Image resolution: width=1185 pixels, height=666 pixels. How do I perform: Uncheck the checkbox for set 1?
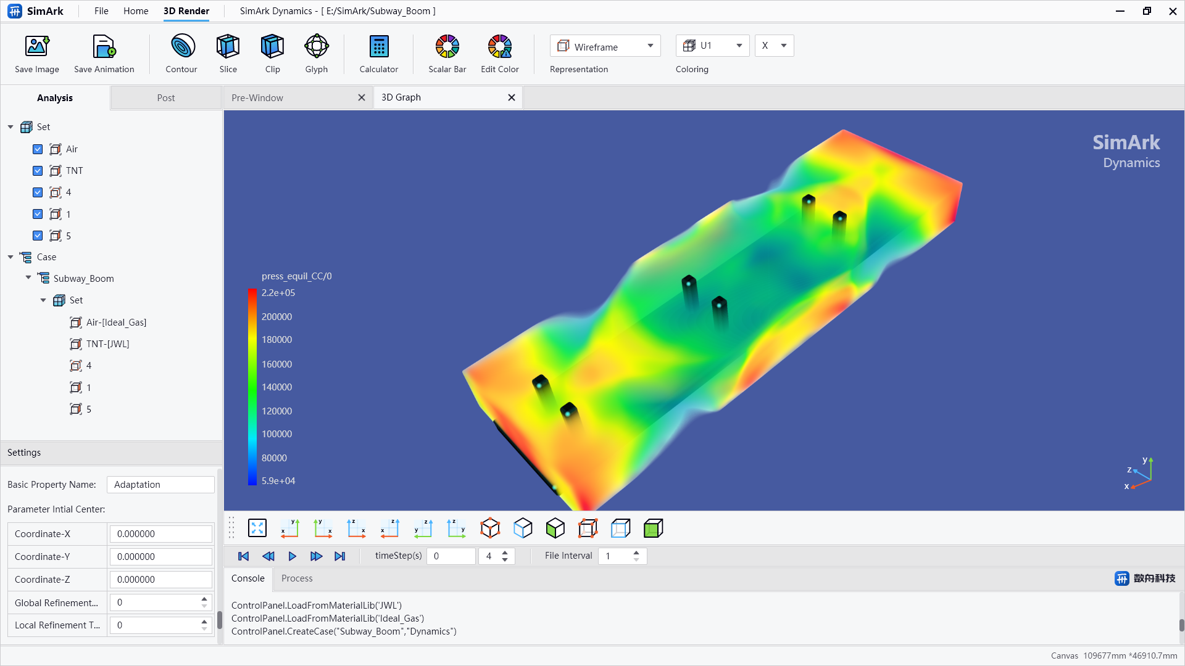point(38,214)
